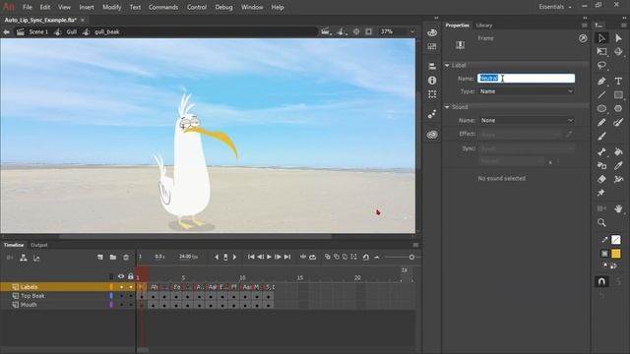Screen dimensions: 630x354
Task: Select the Lasso tool
Action: click(601, 66)
